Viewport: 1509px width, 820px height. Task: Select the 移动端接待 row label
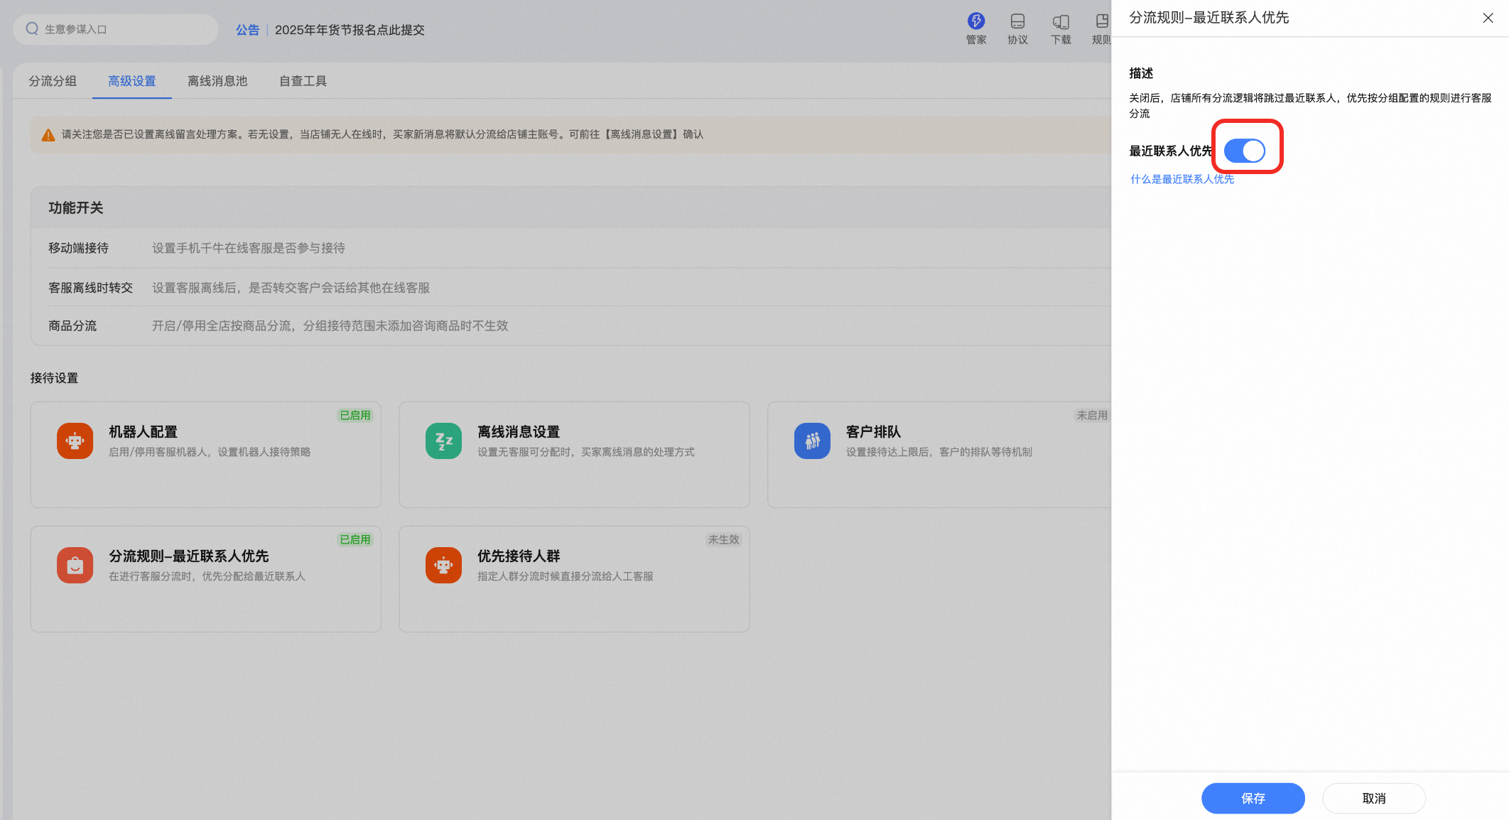(x=78, y=248)
